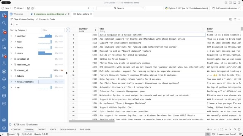Image resolution: width=243 pixels, height=136 pixels.
Task: Open the number column header menu
Action: click(95, 30)
